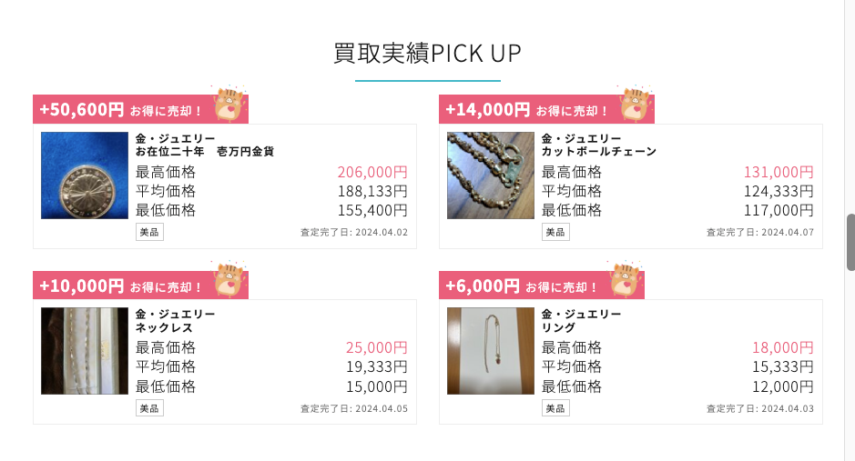Click the 御在位二十年 壱万円金貨 title
855x461 pixels.
click(205, 151)
